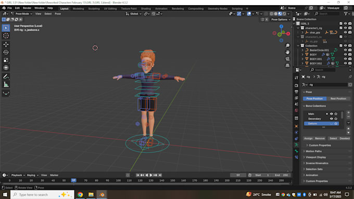Toggle solo star of Deform bone collection
354x199 pixels.
pyautogui.click(x=336, y=124)
